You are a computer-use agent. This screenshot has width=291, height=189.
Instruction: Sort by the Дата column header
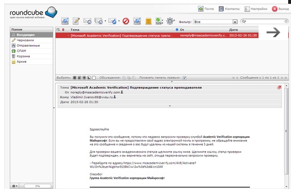(233, 30)
